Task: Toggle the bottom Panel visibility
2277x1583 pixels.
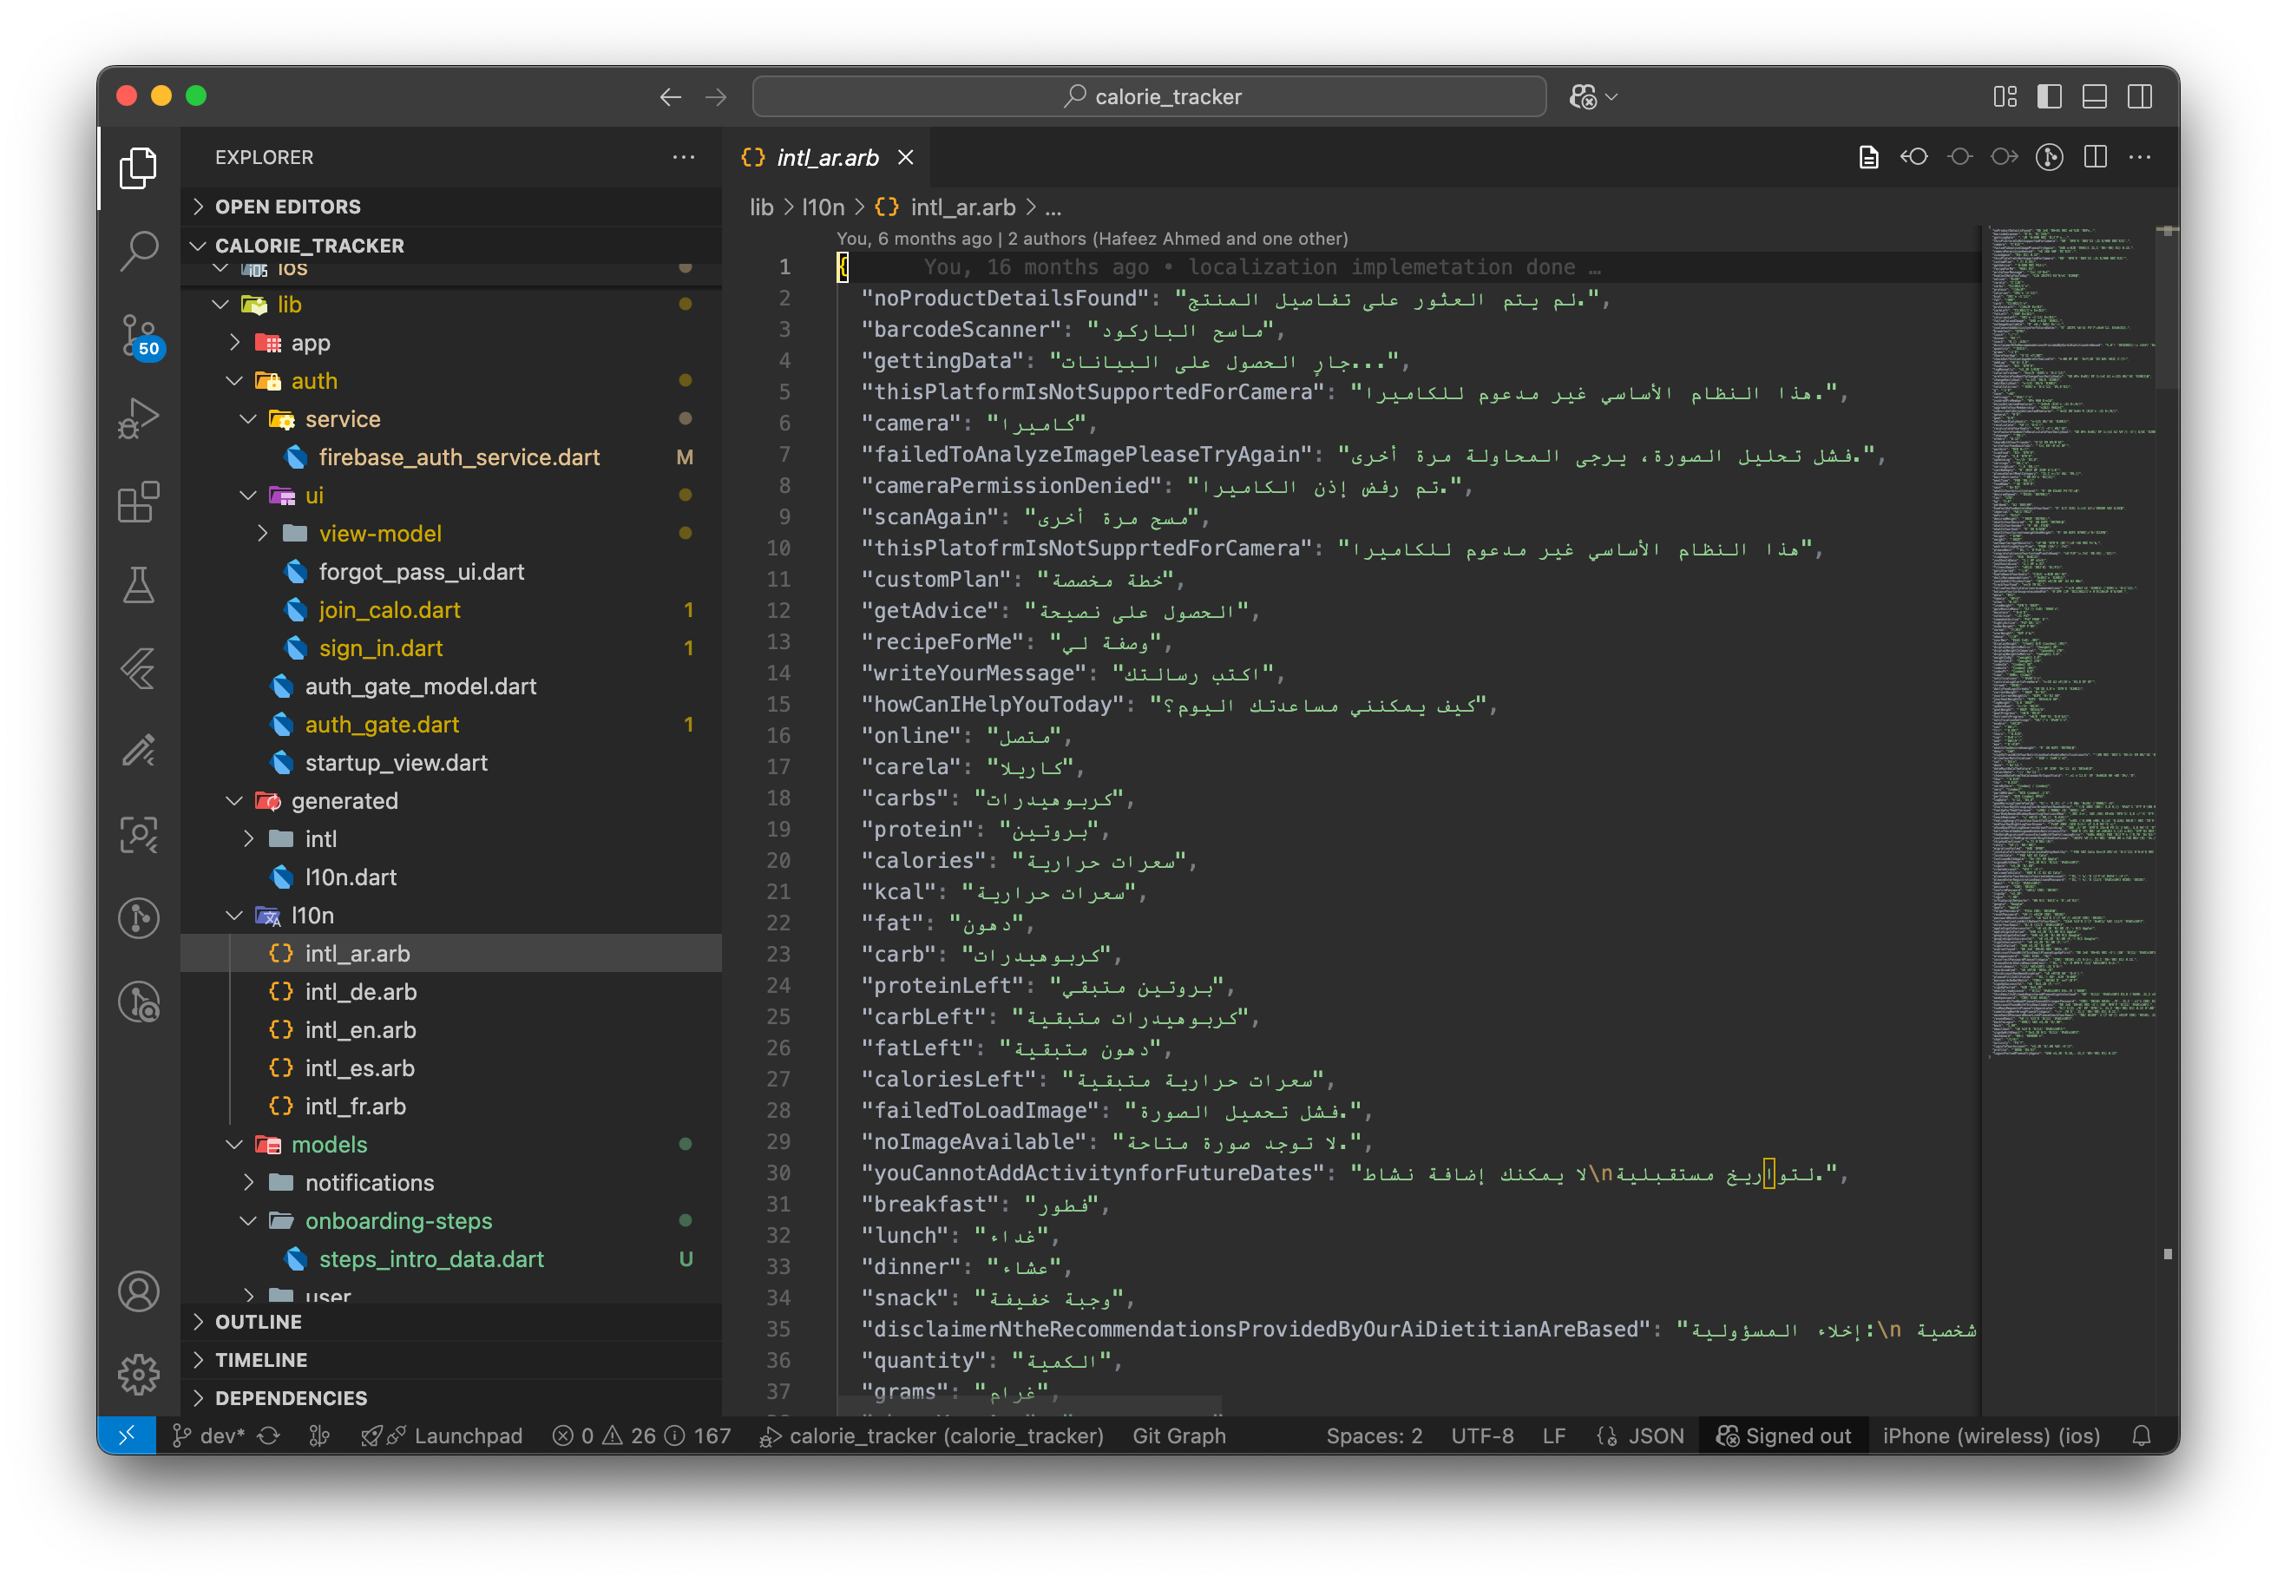Action: [x=2095, y=96]
